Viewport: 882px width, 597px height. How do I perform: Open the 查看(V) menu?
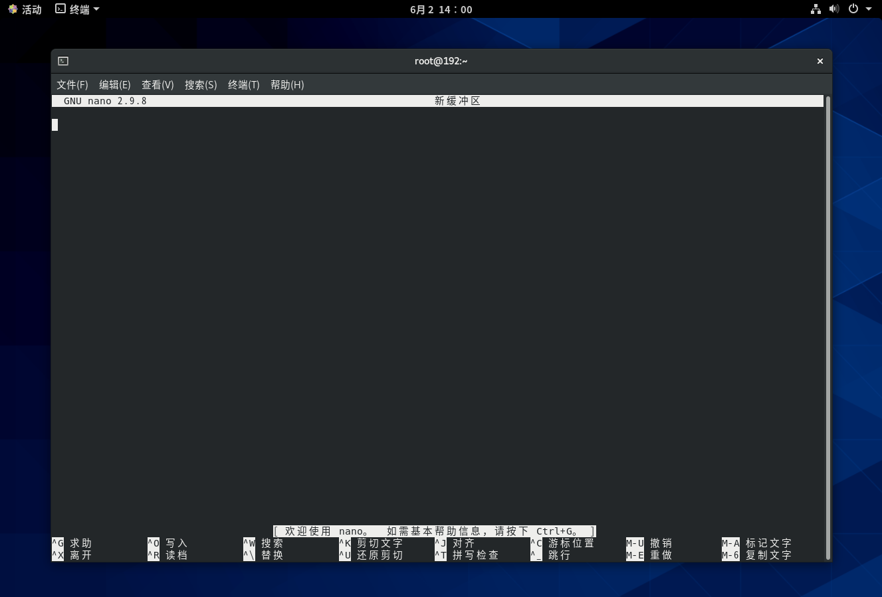pos(158,85)
